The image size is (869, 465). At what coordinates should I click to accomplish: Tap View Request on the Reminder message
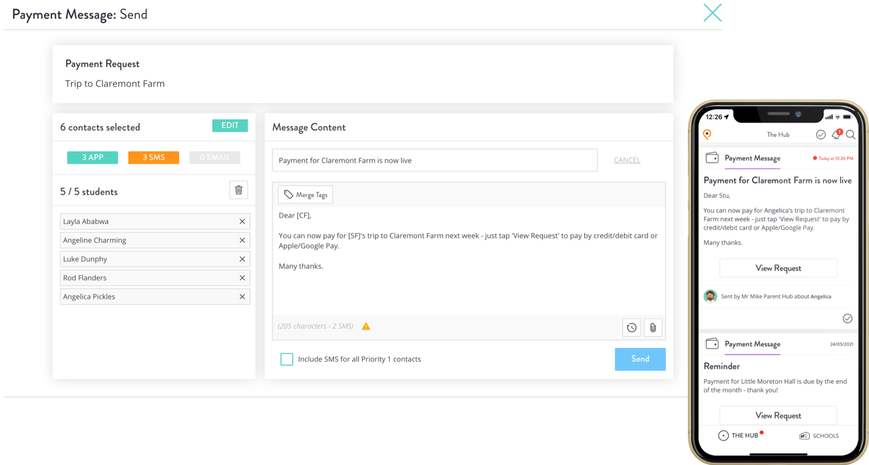[x=778, y=415]
